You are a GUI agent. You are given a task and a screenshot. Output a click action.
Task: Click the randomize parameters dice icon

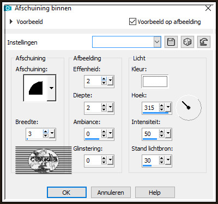(187, 42)
